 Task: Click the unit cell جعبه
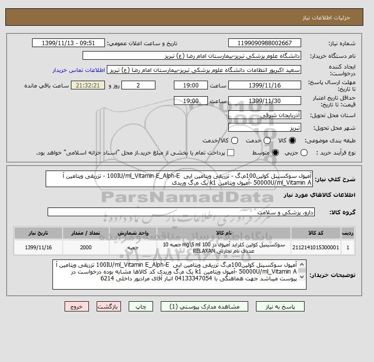click(x=133, y=247)
